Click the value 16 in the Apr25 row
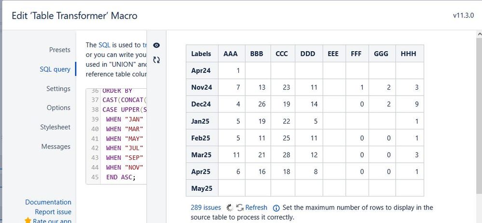 click(x=262, y=171)
